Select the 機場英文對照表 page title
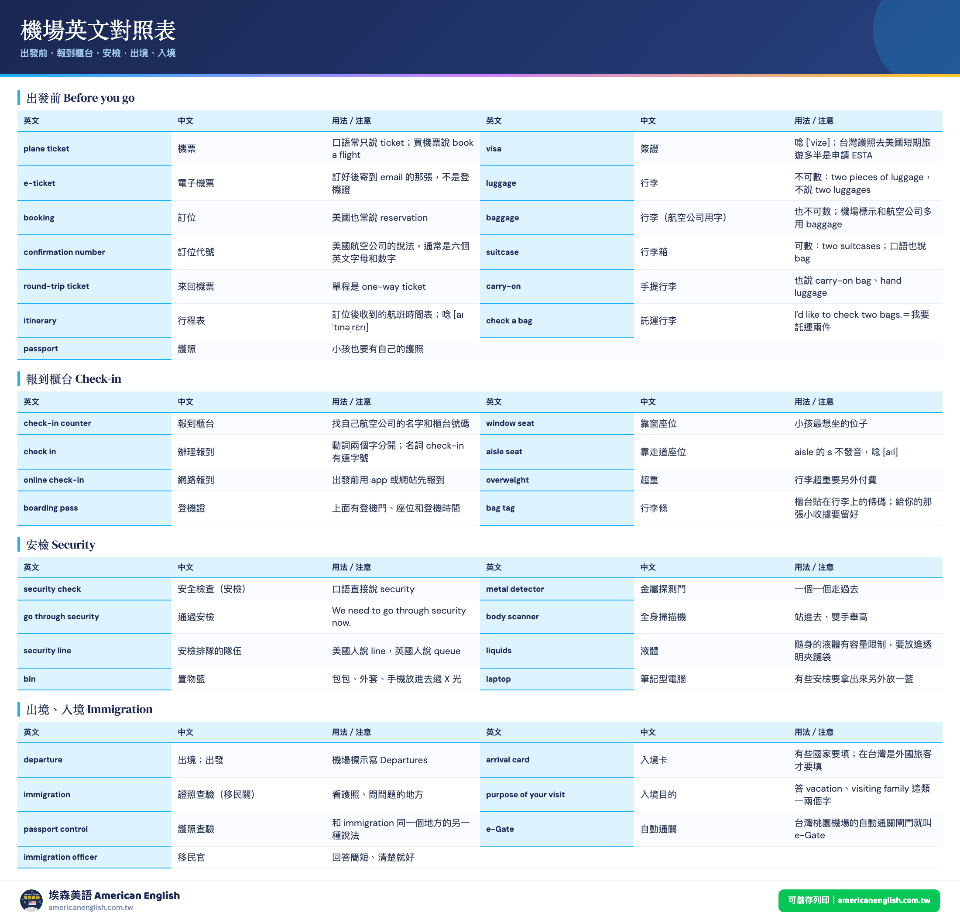 pos(98,31)
